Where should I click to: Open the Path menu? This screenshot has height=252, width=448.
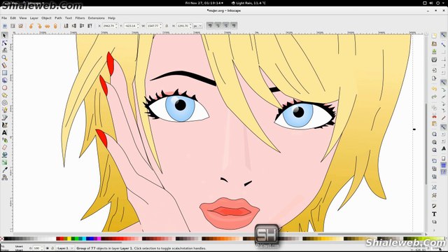58,18
